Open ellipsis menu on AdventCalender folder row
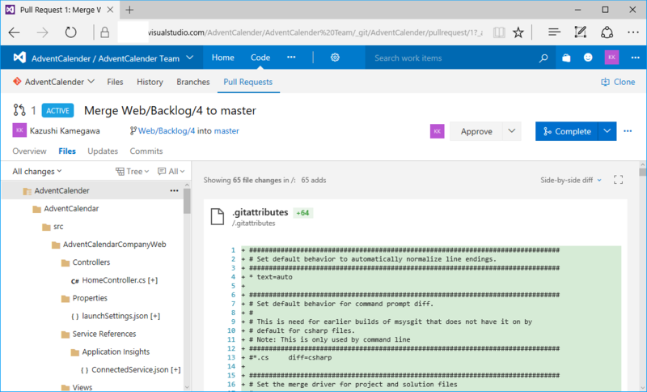The height and width of the screenshot is (392, 647). tap(174, 190)
